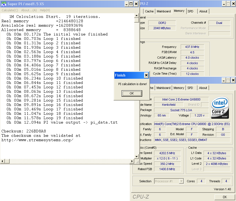Click the 2 x 4096 KBytes Level 2 cache value

pos(217,164)
